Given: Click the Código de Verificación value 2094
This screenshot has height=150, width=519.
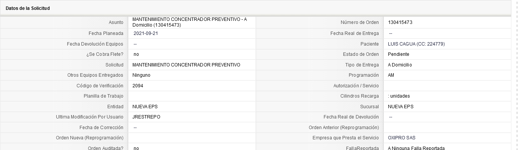Looking at the screenshot, I should coord(138,86).
